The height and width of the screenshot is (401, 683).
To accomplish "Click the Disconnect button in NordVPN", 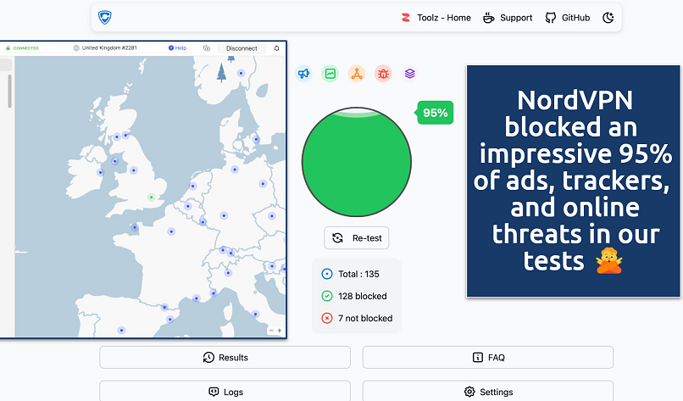I will tap(242, 48).
